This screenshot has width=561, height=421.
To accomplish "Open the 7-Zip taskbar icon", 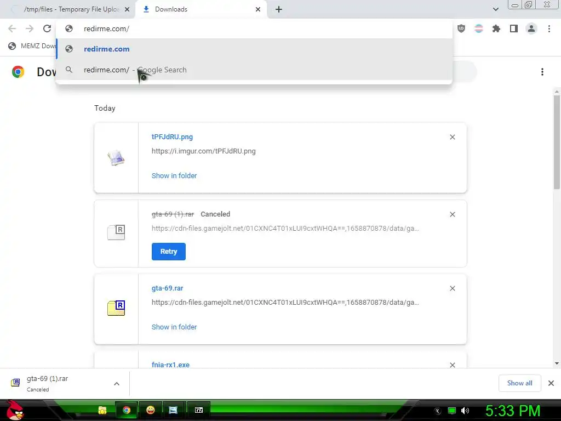I will click(199, 410).
